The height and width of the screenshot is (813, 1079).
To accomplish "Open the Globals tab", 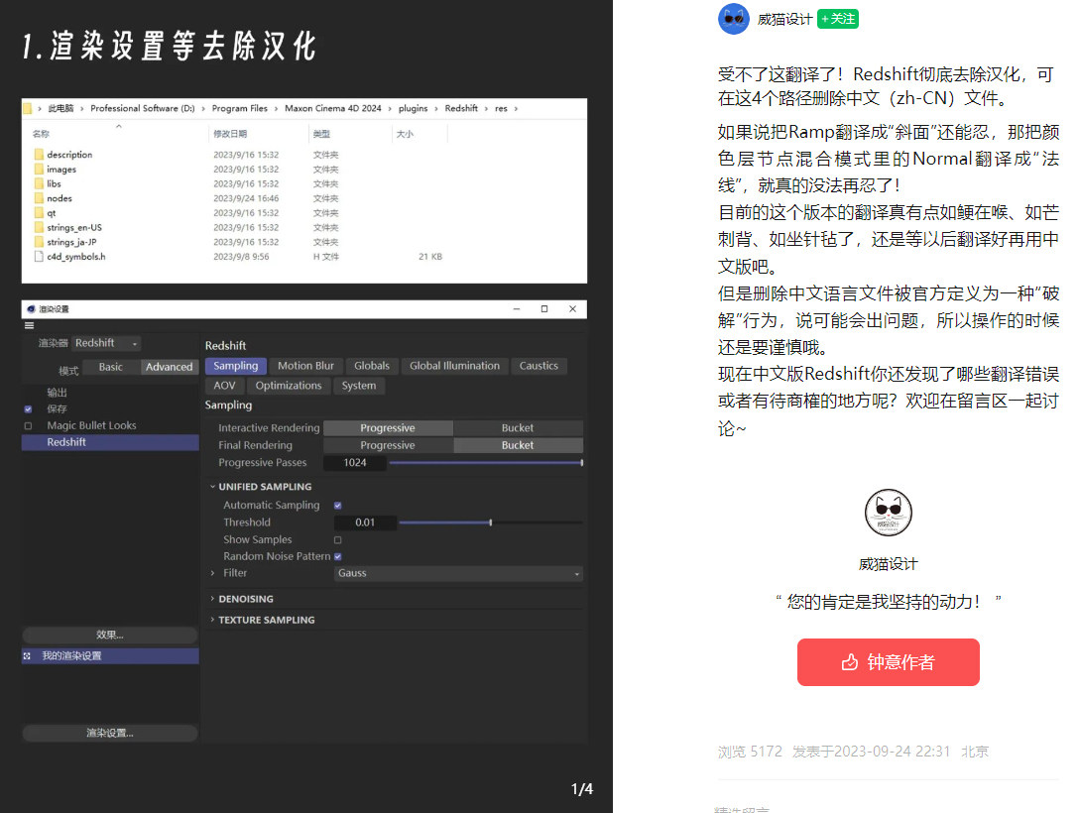I will [x=372, y=366].
